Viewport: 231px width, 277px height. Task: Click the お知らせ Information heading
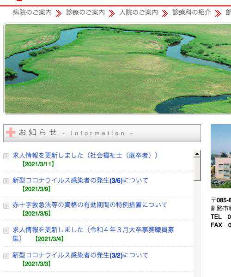tap(102, 133)
